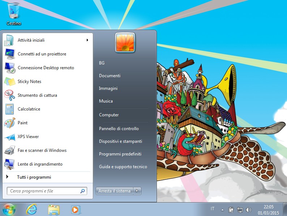
Task: Click the XPS Viewer label text
Action: [x=28, y=137]
